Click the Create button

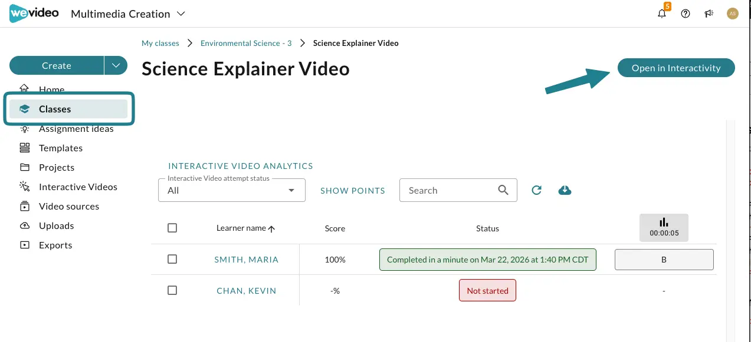(57, 65)
